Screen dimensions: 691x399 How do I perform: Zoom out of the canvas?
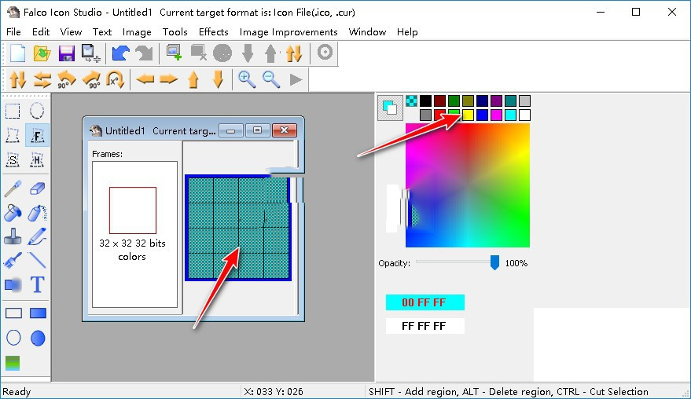click(271, 79)
